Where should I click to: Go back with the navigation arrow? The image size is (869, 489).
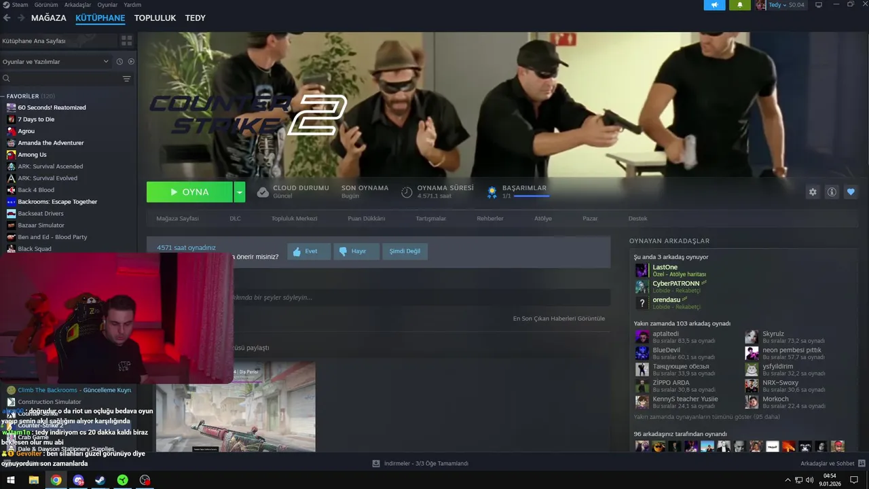click(7, 18)
